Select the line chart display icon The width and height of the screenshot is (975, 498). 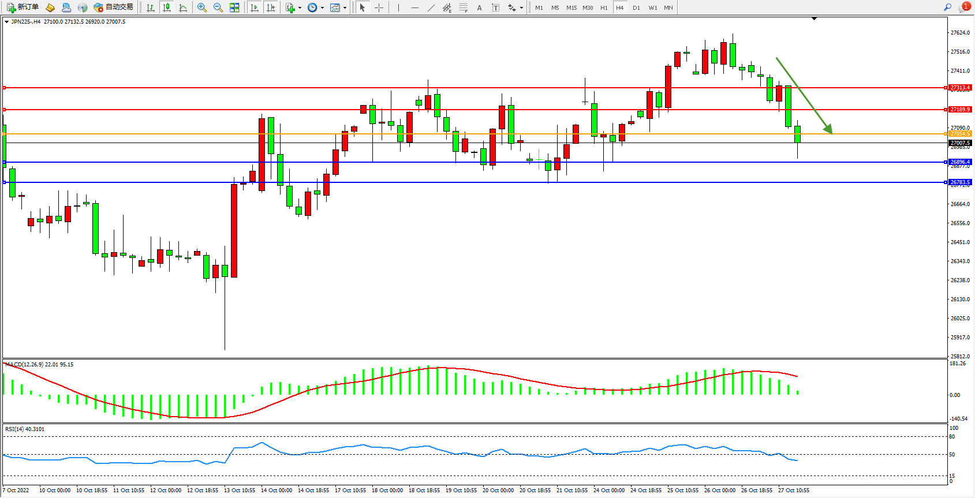[x=183, y=8]
